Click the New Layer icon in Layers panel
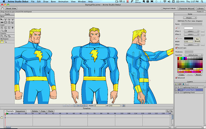This screenshot has width=206, height=129. (x=176, y=84)
